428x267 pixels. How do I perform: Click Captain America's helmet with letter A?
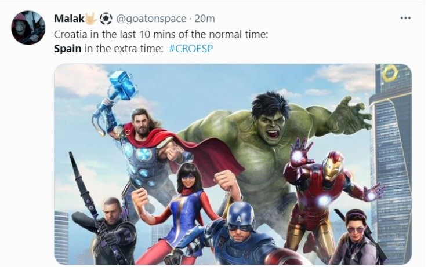[x=241, y=216]
